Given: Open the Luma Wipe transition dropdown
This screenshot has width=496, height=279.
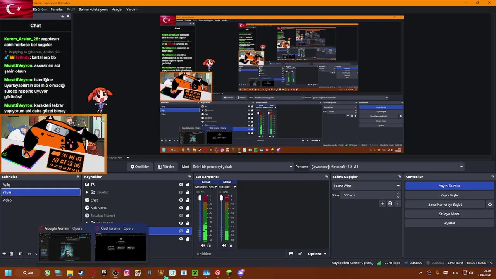Looking at the screenshot, I should point(367,186).
